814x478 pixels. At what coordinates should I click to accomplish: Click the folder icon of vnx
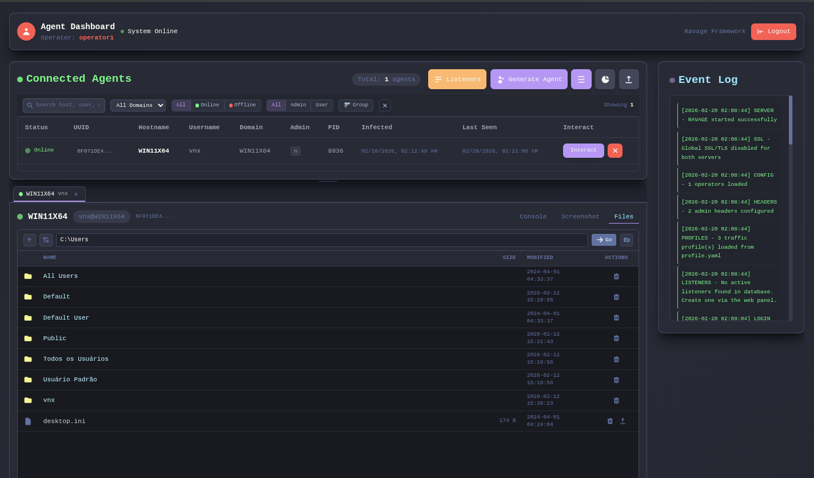[28, 400]
